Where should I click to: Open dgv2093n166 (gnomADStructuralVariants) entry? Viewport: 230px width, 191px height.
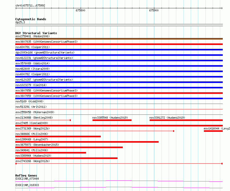click(x=45, y=52)
